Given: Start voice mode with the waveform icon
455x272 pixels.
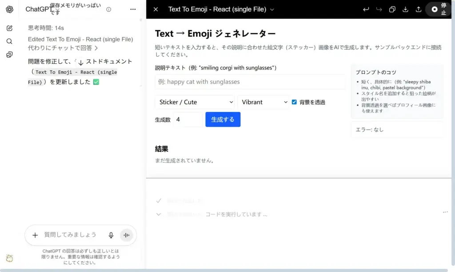Looking at the screenshot, I should 127,235.
